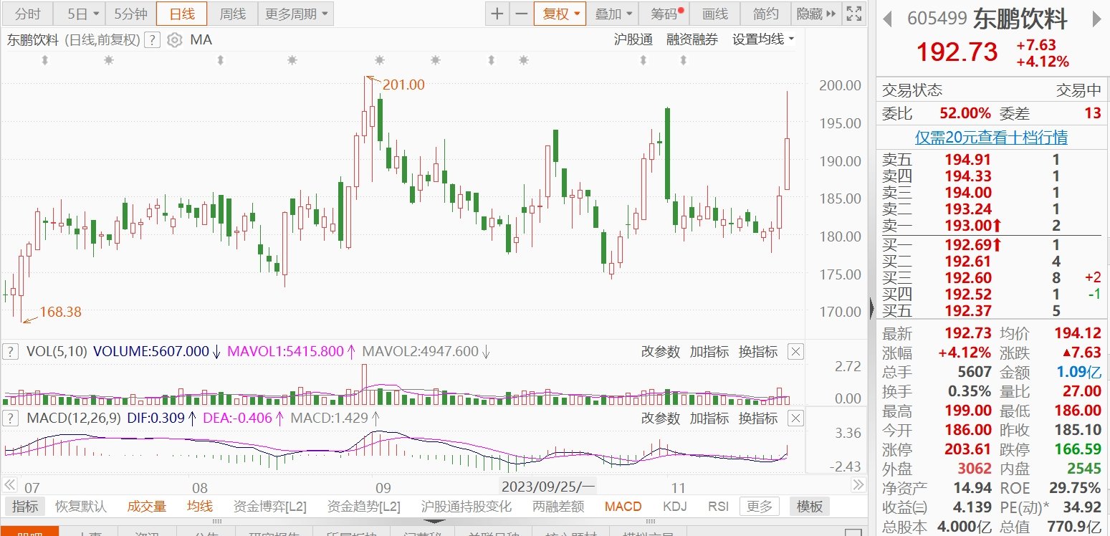The image size is (1110, 536).
Task: Zoom in the chart with plus button
Action: 497,14
